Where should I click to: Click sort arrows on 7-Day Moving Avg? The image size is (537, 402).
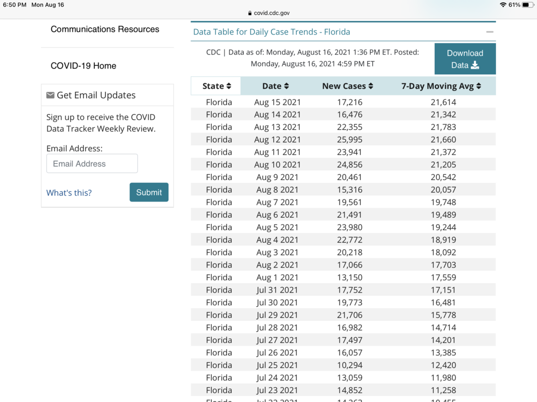479,86
